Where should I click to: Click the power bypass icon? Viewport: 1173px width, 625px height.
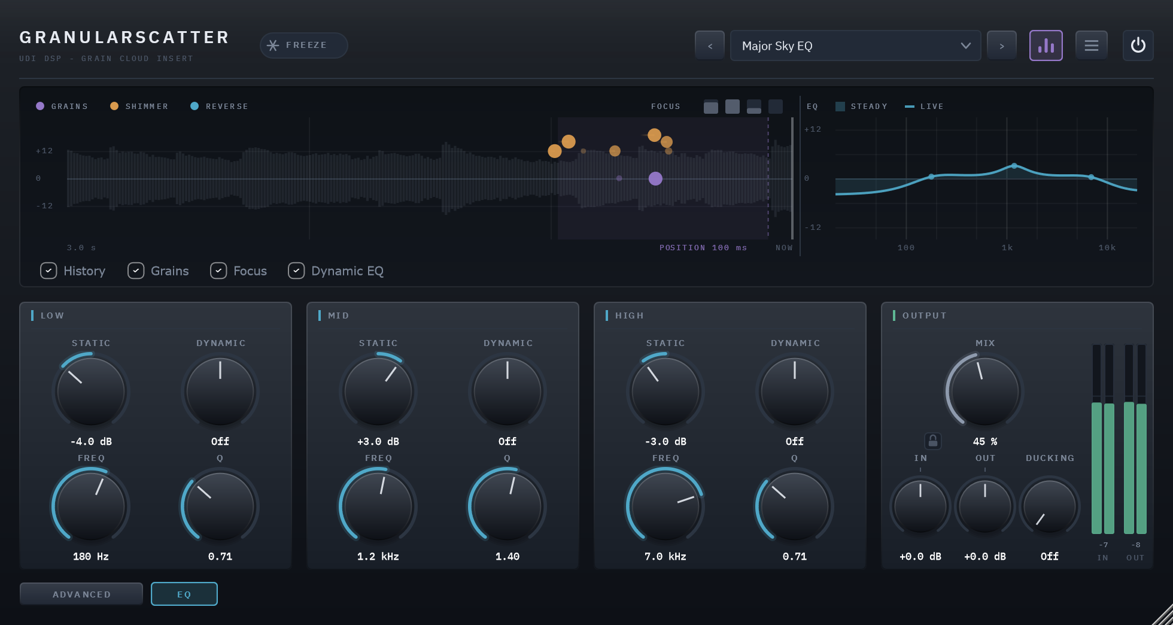click(1138, 45)
